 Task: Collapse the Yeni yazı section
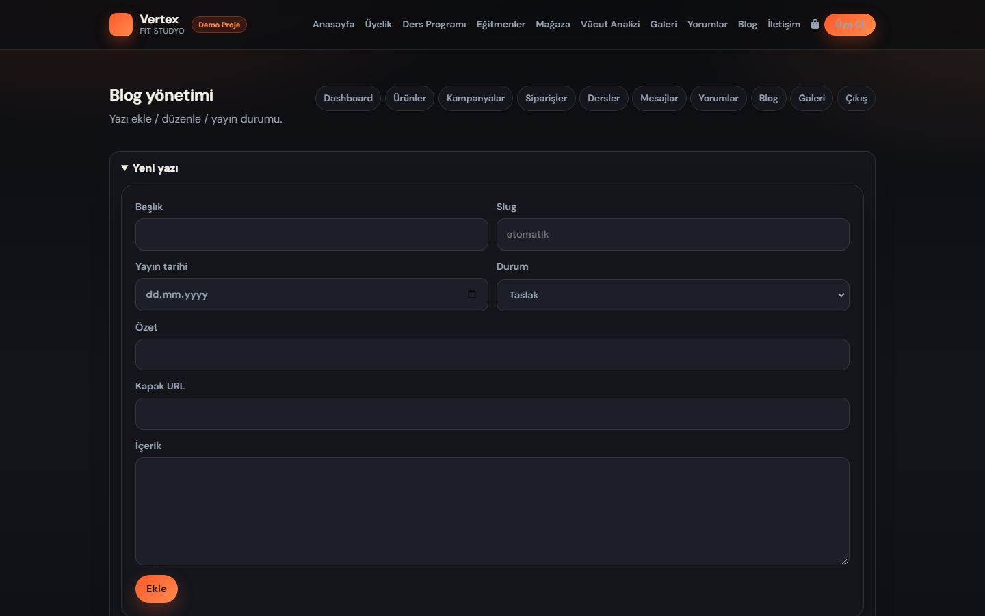[x=150, y=168]
